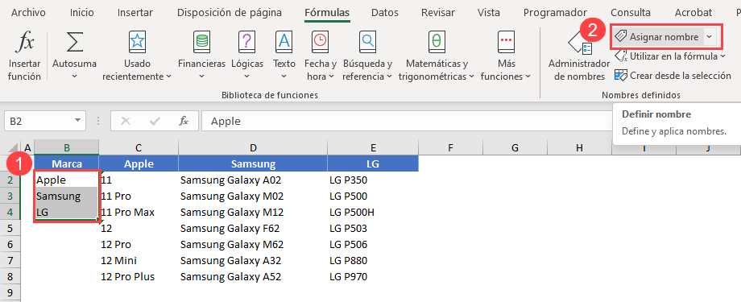Image resolution: width=741 pixels, height=302 pixels.
Task: Click cell with 12 Pro Plus
Action: pyautogui.click(x=139, y=276)
